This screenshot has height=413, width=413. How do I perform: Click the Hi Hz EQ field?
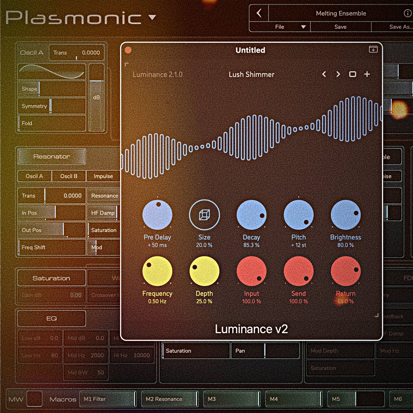pos(132,355)
